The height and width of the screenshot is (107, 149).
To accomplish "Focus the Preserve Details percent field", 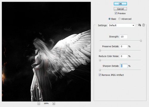I will (x=123, y=46).
